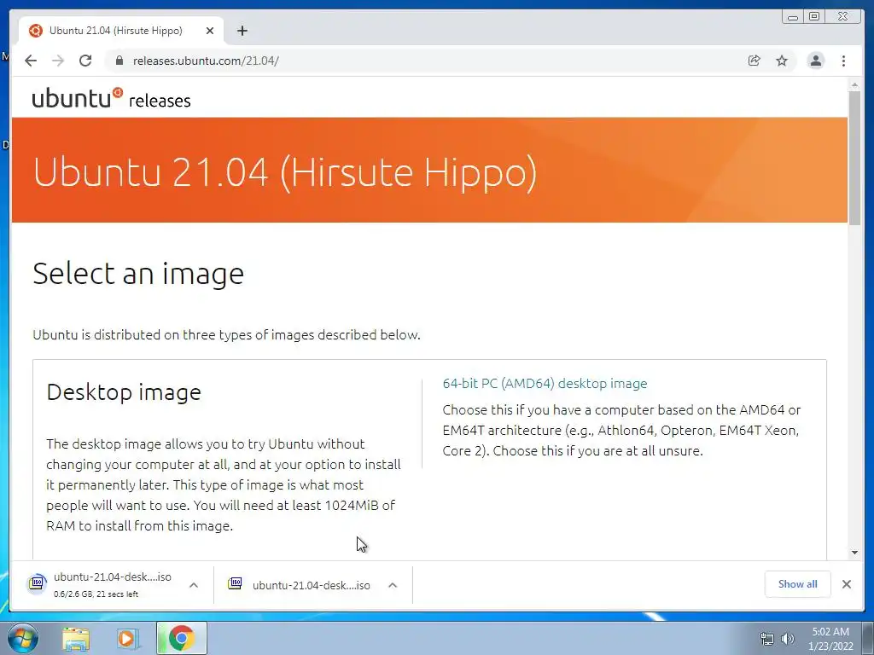Open the volume speaker tray icon
Viewport: 874px width, 655px height.
[788, 639]
